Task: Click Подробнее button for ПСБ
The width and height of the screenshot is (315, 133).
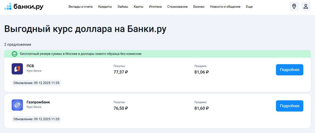Action: point(290,70)
